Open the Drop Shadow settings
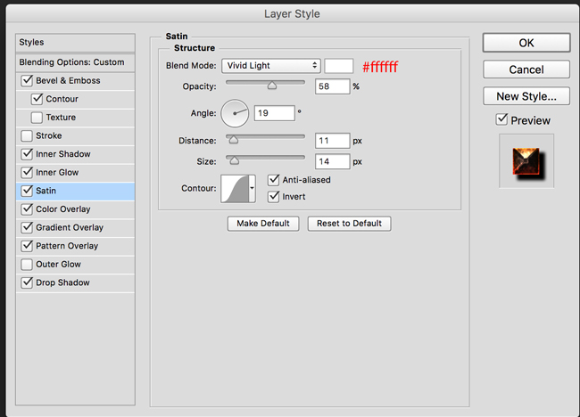The image size is (580, 417). 62,282
